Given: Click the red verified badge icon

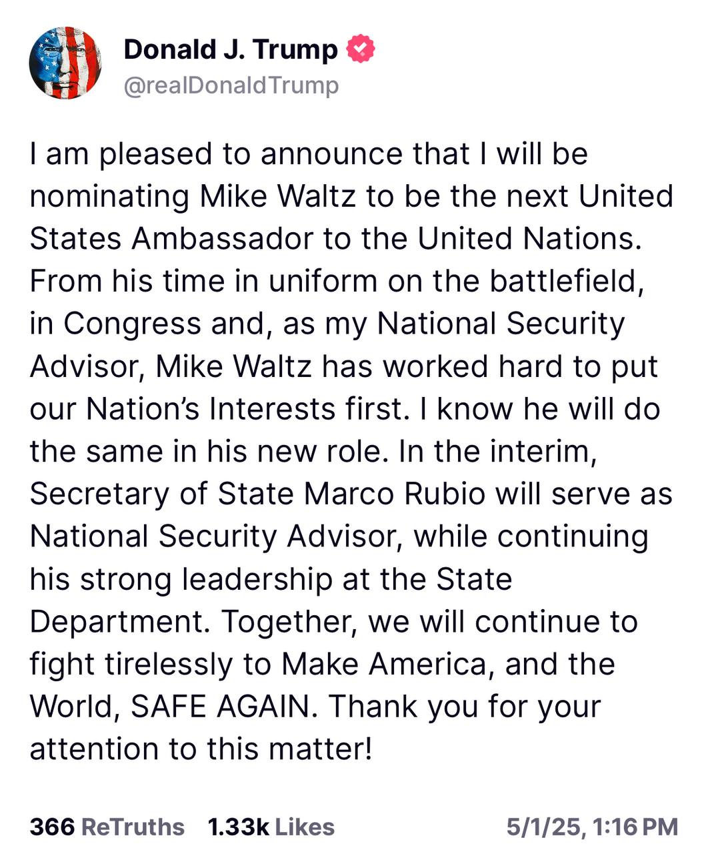Looking at the screenshot, I should point(361,49).
